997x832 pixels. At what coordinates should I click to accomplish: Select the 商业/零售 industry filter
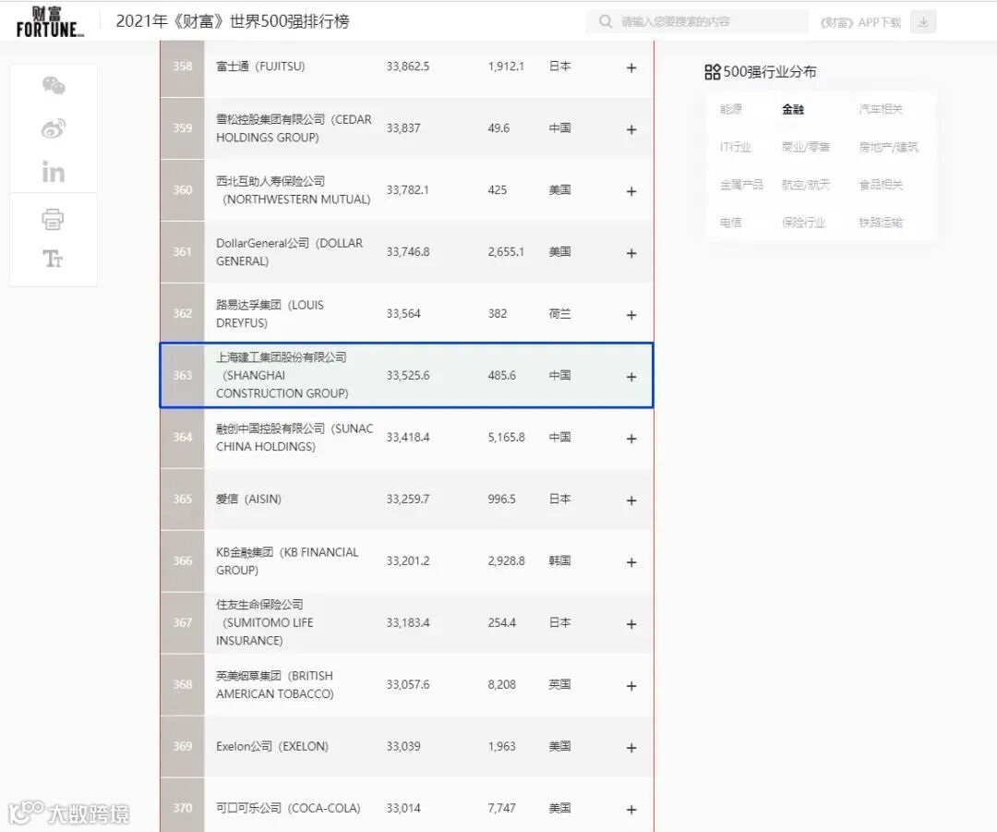806,147
